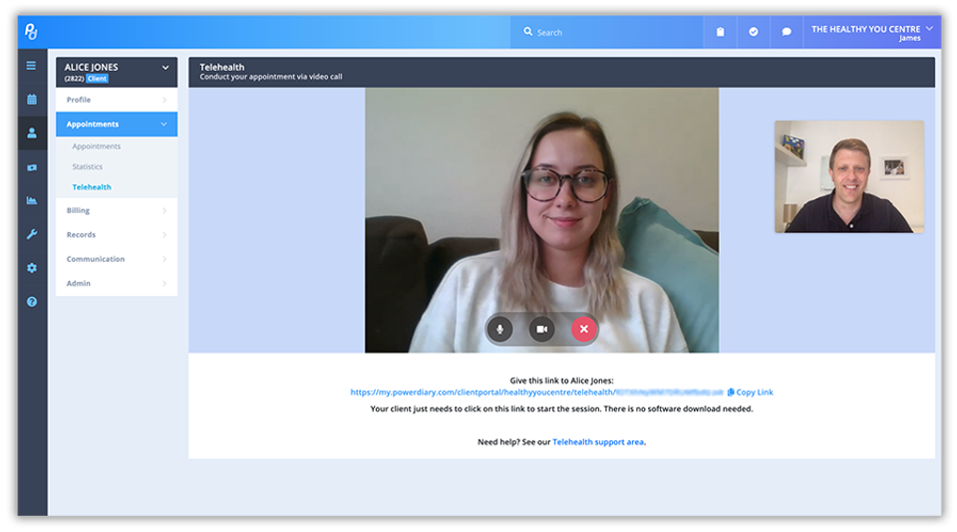This screenshot has height=532, width=957.
Task: Select Statistics under Appointments
Action: pyautogui.click(x=88, y=166)
